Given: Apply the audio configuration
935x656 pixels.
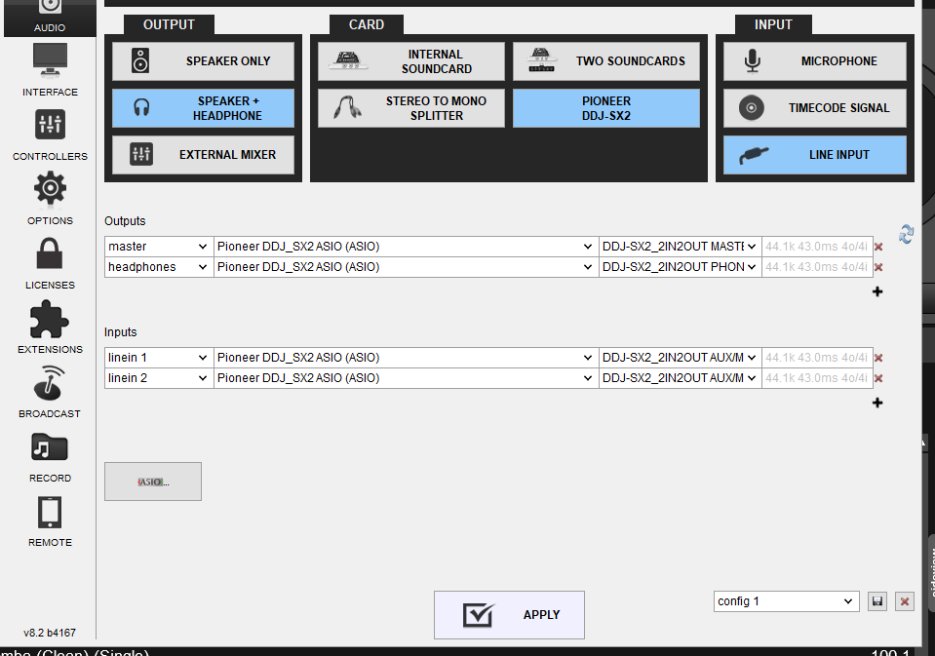Looking at the screenshot, I should pos(509,615).
